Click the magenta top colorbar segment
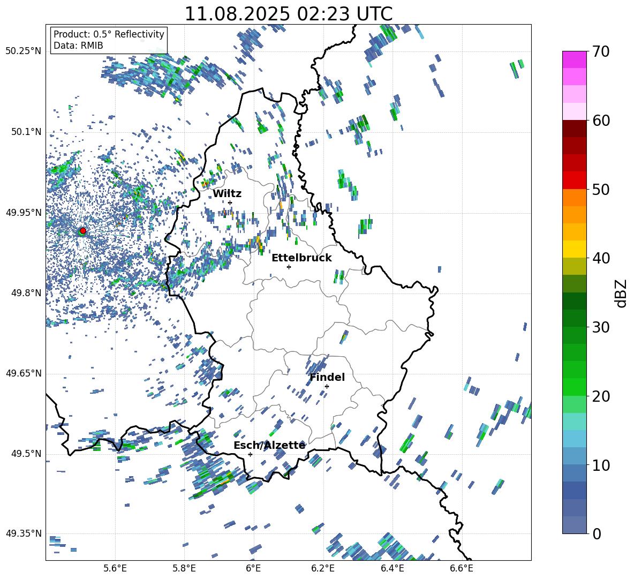Viewport: 634px width, 579px height. 574,60
